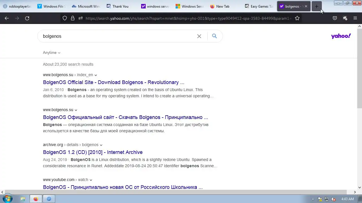The height and width of the screenshot is (203, 362).
Task: Clear the search box with the X icon
Action: [x=199, y=36]
